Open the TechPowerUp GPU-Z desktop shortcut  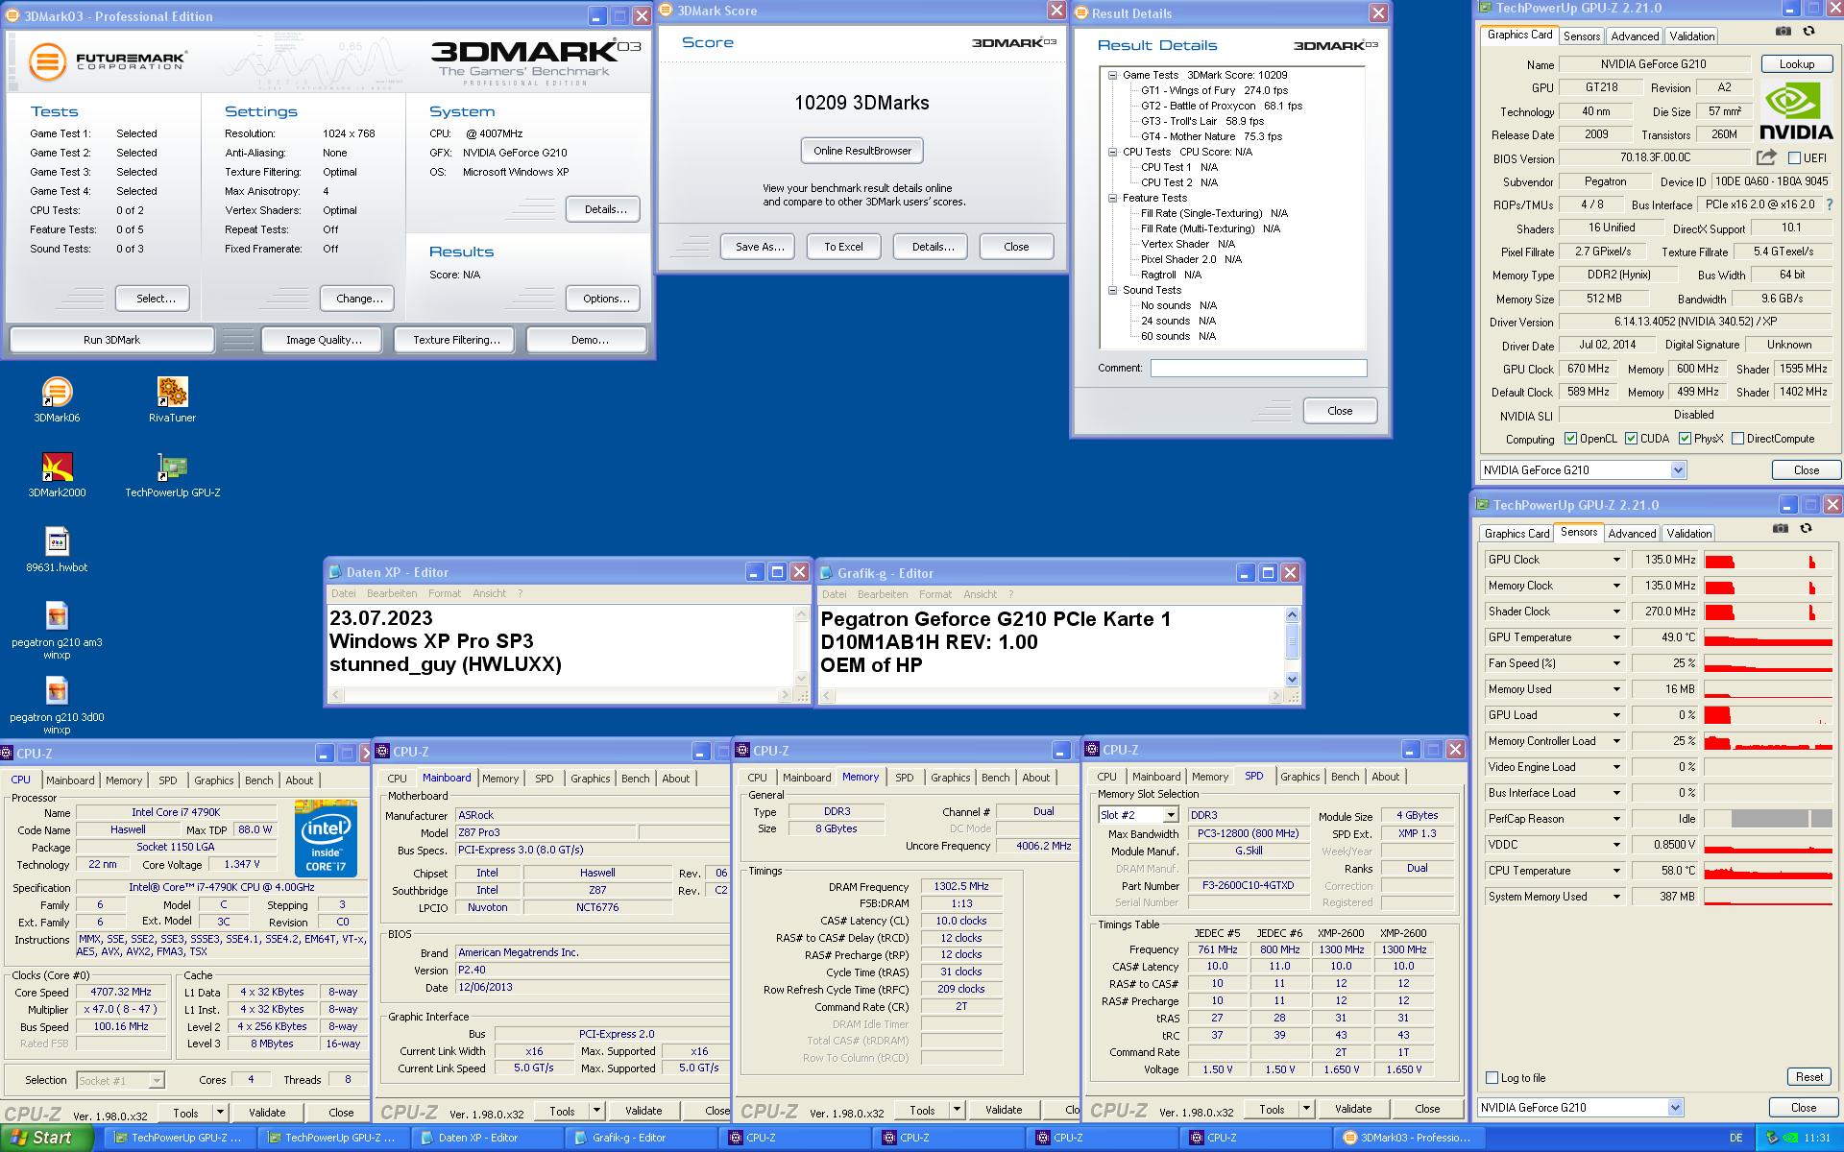tap(172, 468)
